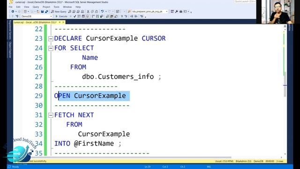Click the Parse checkmark icon
This screenshot has height=169, width=300.
[75, 16]
